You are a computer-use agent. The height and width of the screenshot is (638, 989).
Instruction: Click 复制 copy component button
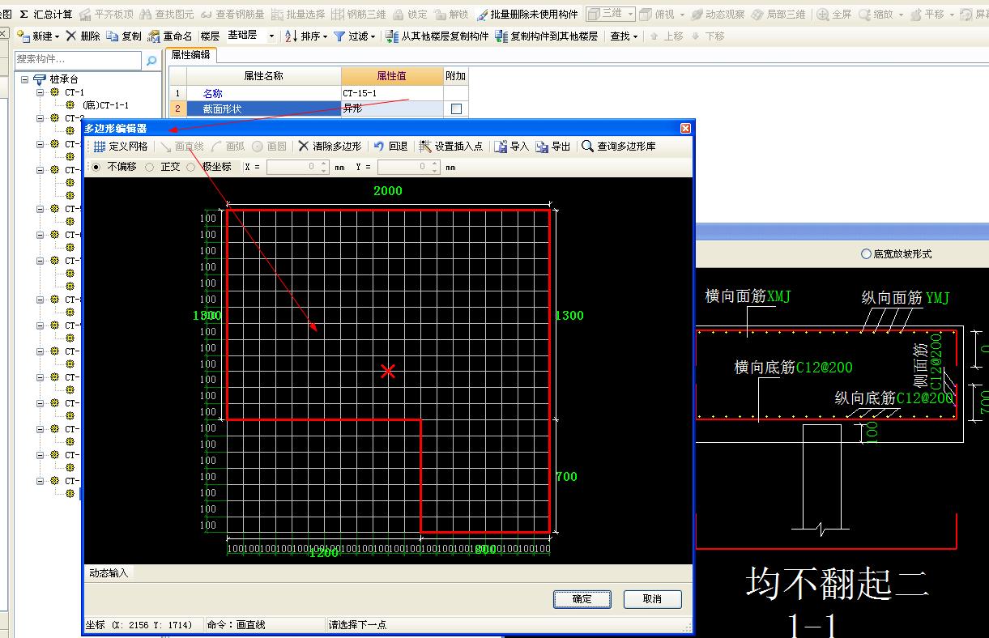pos(124,36)
